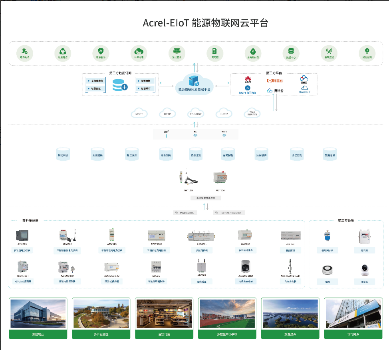
Task: Click the APM520 power meter image
Action: 21,235
